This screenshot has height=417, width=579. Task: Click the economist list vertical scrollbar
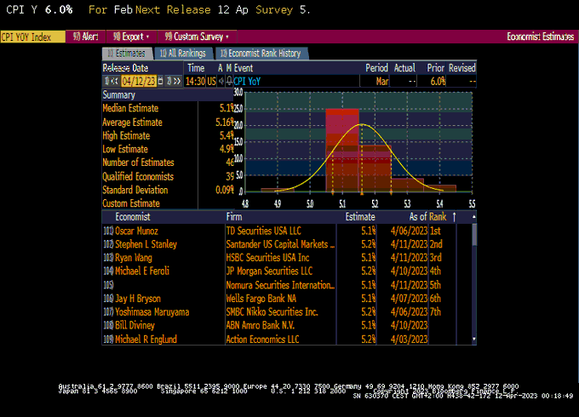pyautogui.click(x=474, y=281)
